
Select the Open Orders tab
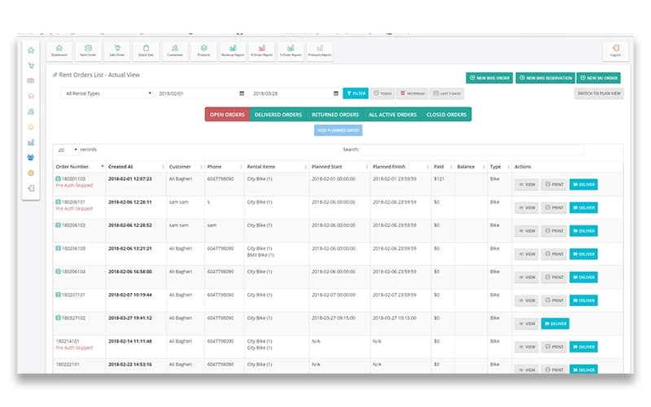tap(227, 115)
